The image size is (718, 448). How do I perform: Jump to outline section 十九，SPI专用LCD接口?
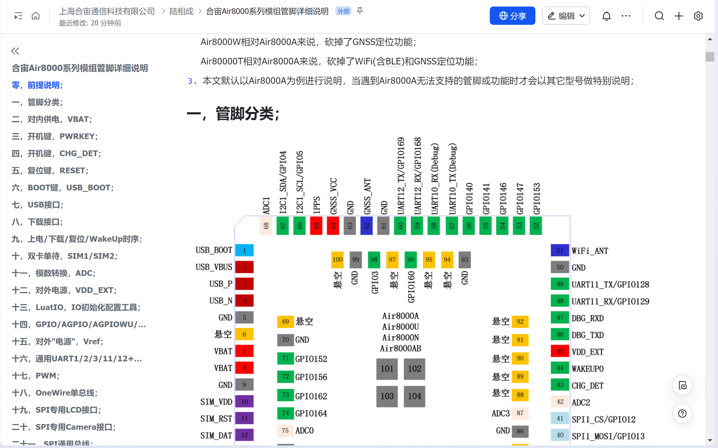pos(56,410)
